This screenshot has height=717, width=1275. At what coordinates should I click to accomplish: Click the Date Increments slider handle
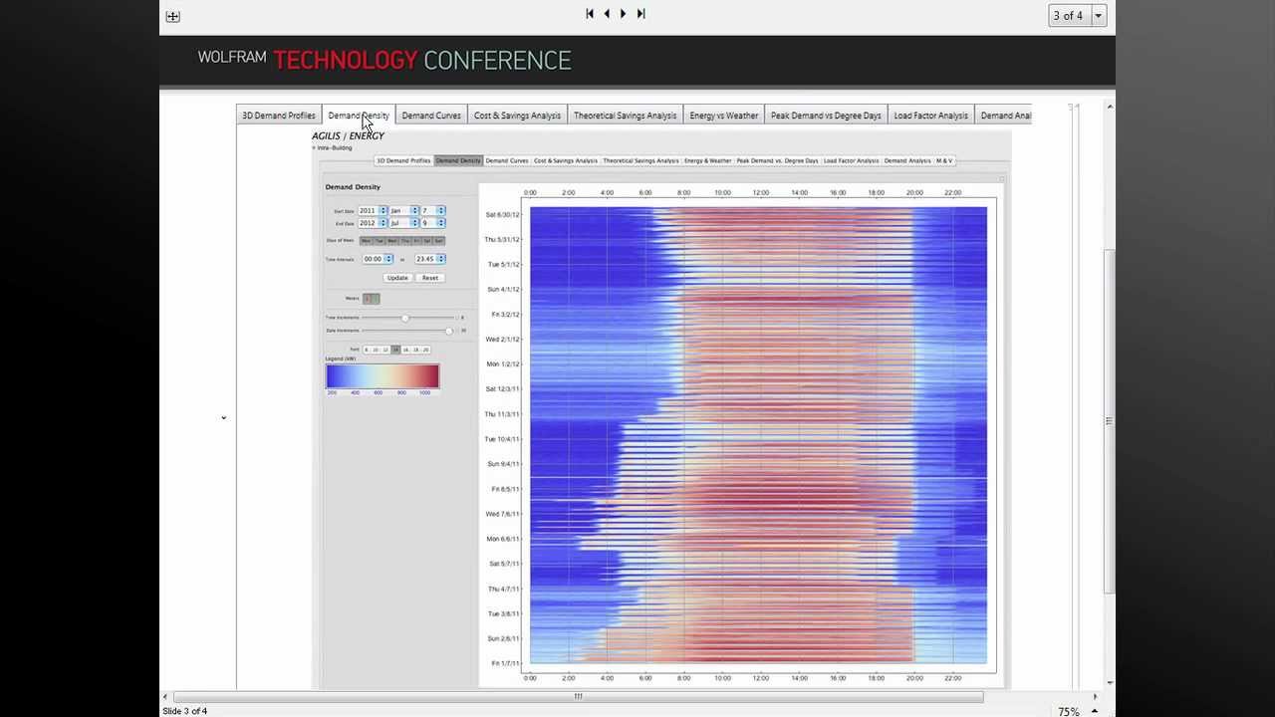449,331
